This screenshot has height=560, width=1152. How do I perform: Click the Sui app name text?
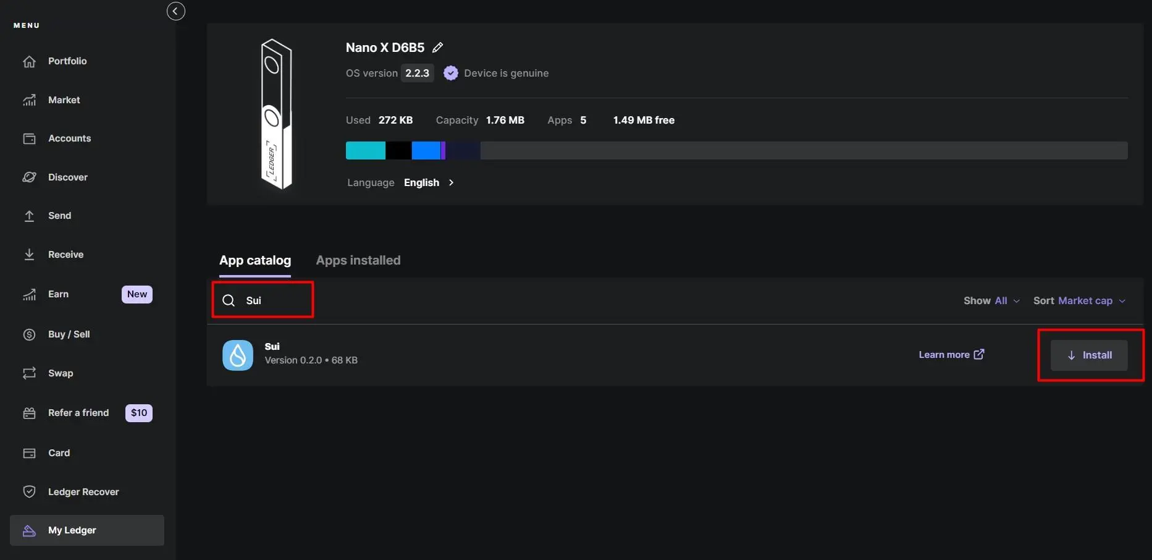pos(272,347)
